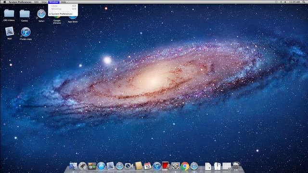Open Dock's Safari compass beside FaceTime
This screenshot has width=308, height=173.
pos(120,166)
